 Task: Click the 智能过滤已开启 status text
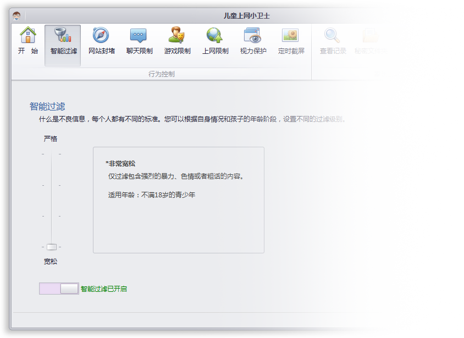click(103, 289)
